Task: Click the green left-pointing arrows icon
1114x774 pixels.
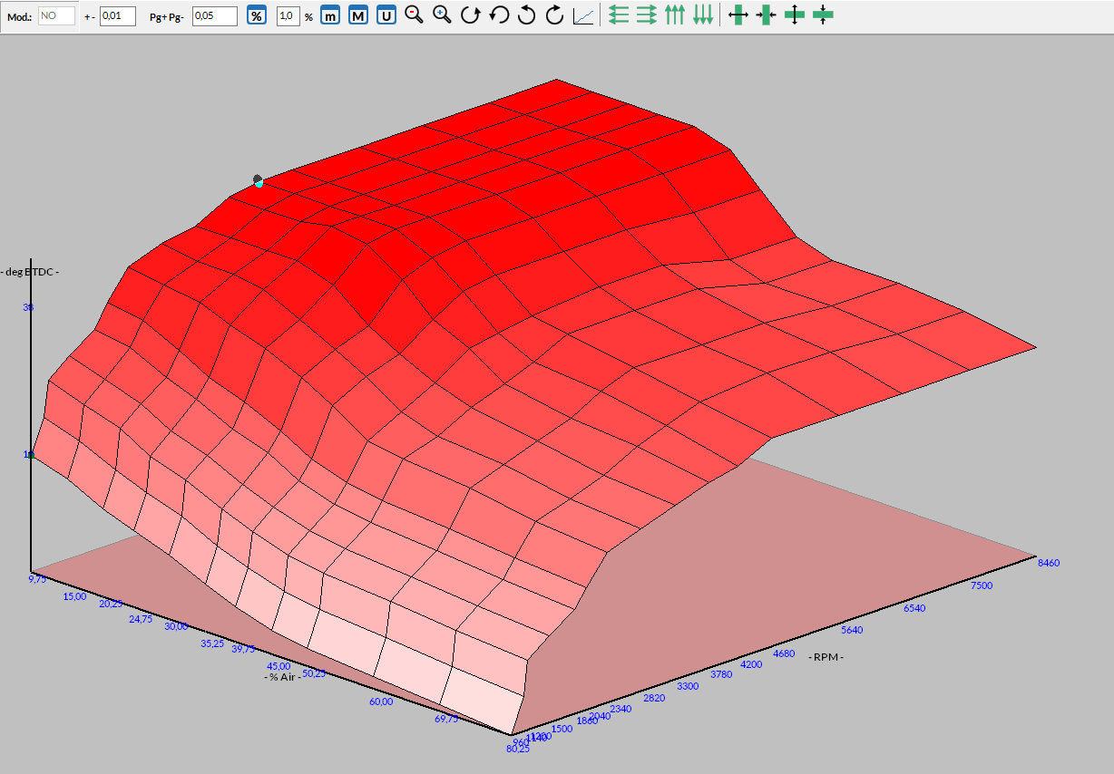Action: [619, 15]
